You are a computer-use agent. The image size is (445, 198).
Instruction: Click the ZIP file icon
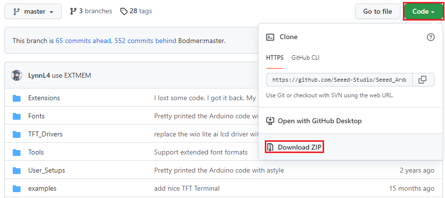coord(270,147)
